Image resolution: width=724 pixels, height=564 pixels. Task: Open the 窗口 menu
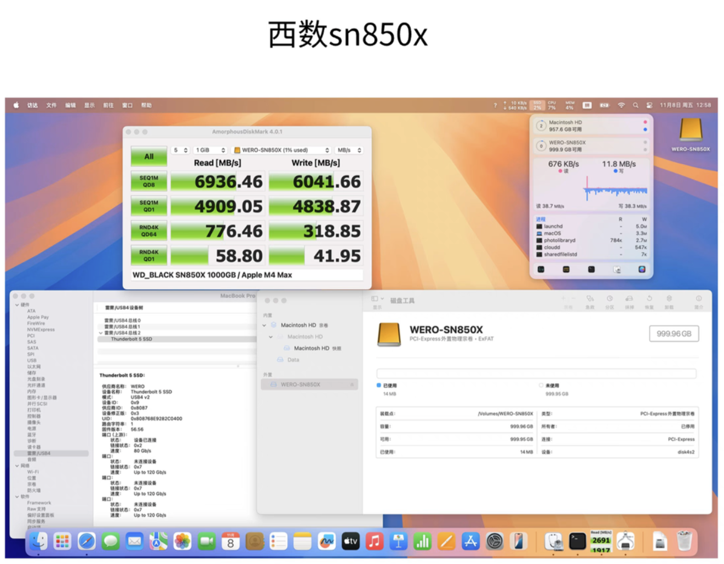coord(128,105)
